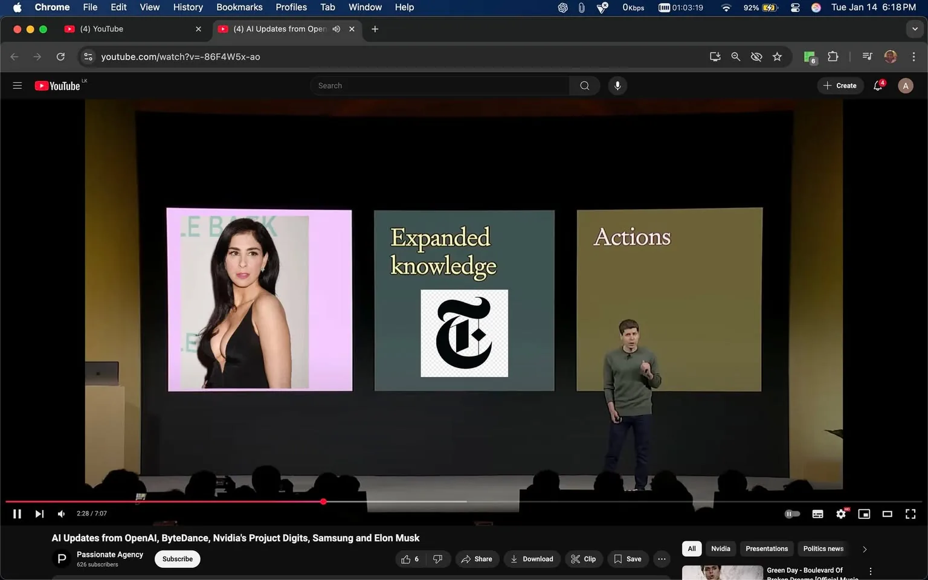Open Chrome's extensions puzzle icon
The image size is (928, 580).
(x=832, y=56)
